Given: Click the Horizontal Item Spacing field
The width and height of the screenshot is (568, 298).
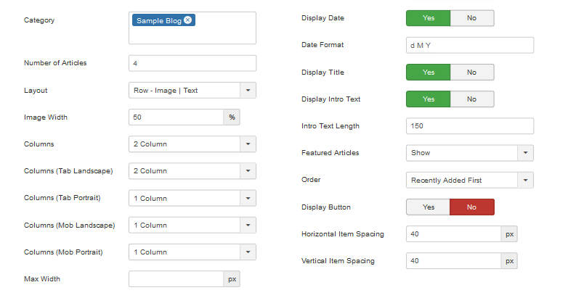Looking at the screenshot, I should tap(453, 234).
